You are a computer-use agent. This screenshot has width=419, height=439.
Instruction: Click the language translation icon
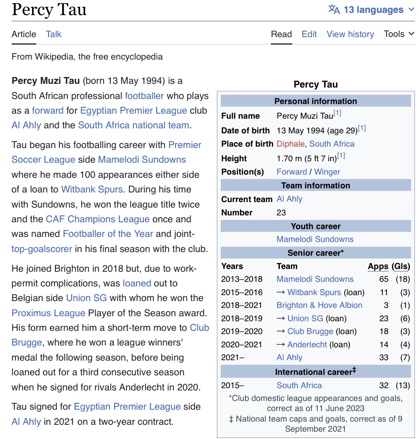[x=334, y=10]
